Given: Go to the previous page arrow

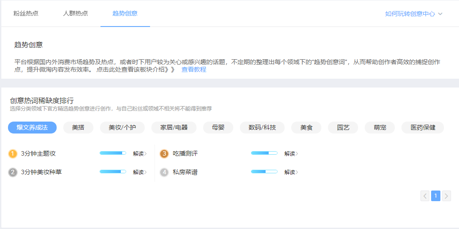Looking at the screenshot, I should [425, 196].
